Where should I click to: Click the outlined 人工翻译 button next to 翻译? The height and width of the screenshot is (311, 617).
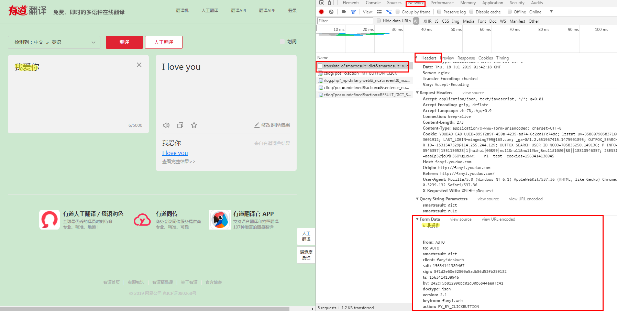[x=164, y=42]
